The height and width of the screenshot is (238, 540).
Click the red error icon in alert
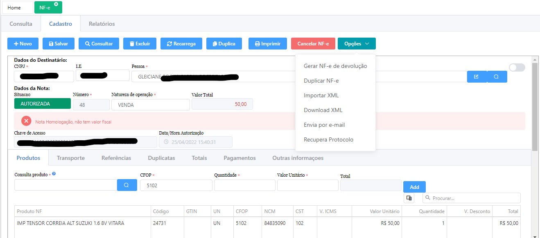click(x=26, y=121)
